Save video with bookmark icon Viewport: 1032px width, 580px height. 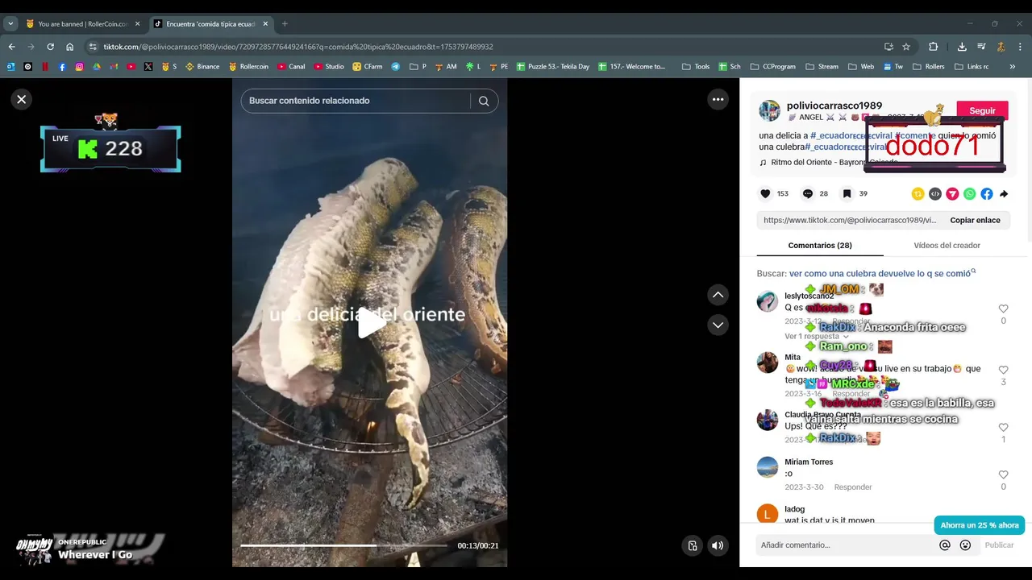click(x=847, y=193)
